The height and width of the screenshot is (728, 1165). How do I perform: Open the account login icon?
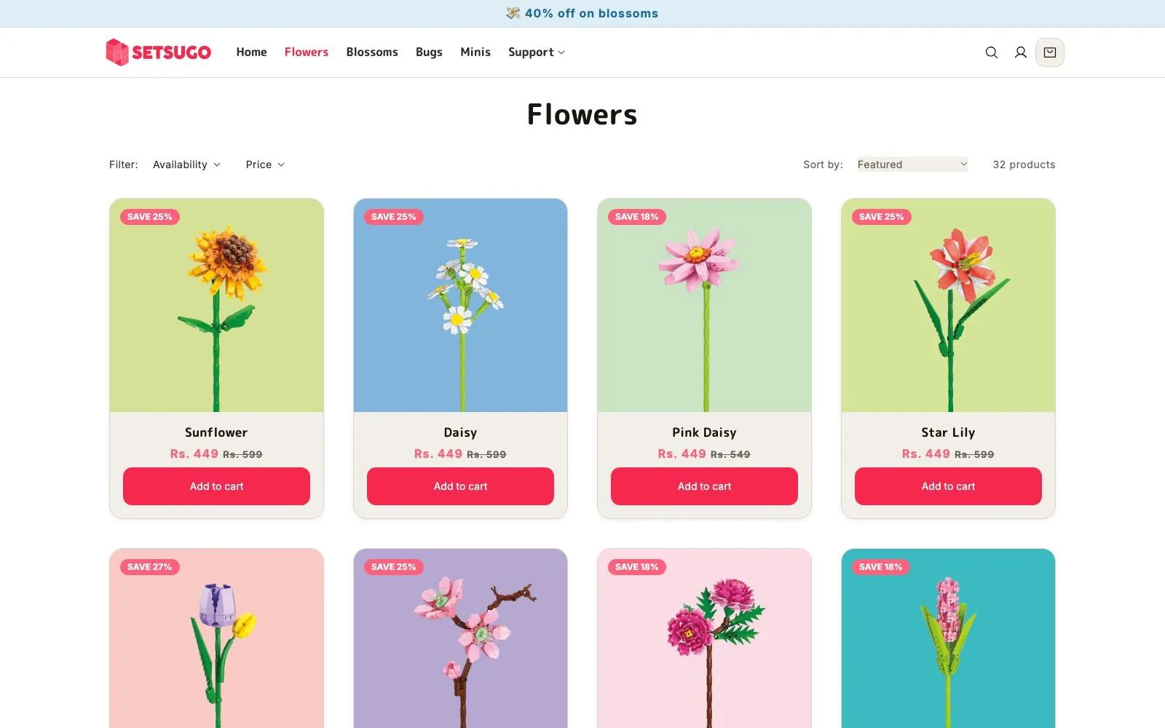(x=1021, y=52)
